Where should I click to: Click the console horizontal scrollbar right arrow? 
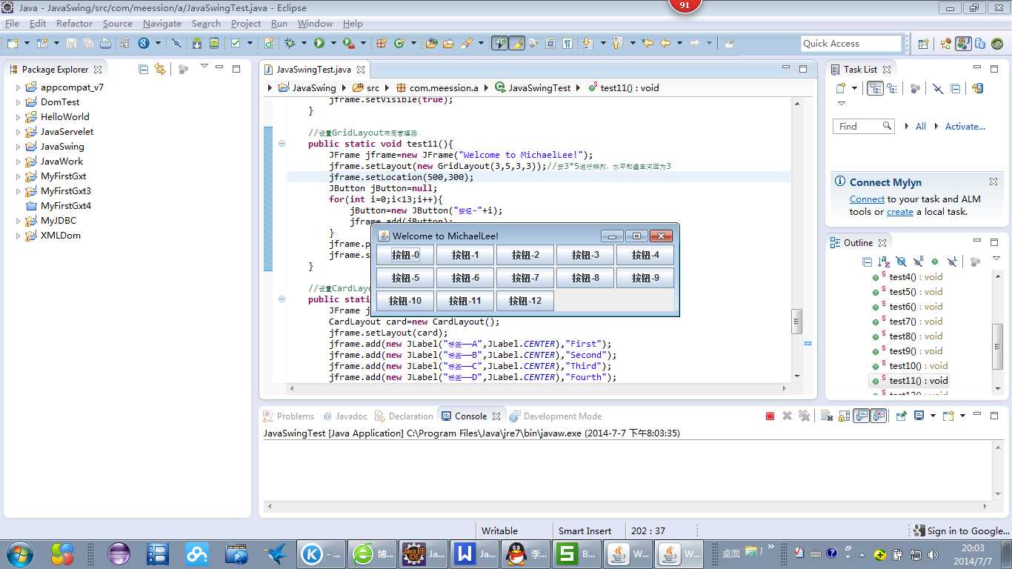pos(985,507)
